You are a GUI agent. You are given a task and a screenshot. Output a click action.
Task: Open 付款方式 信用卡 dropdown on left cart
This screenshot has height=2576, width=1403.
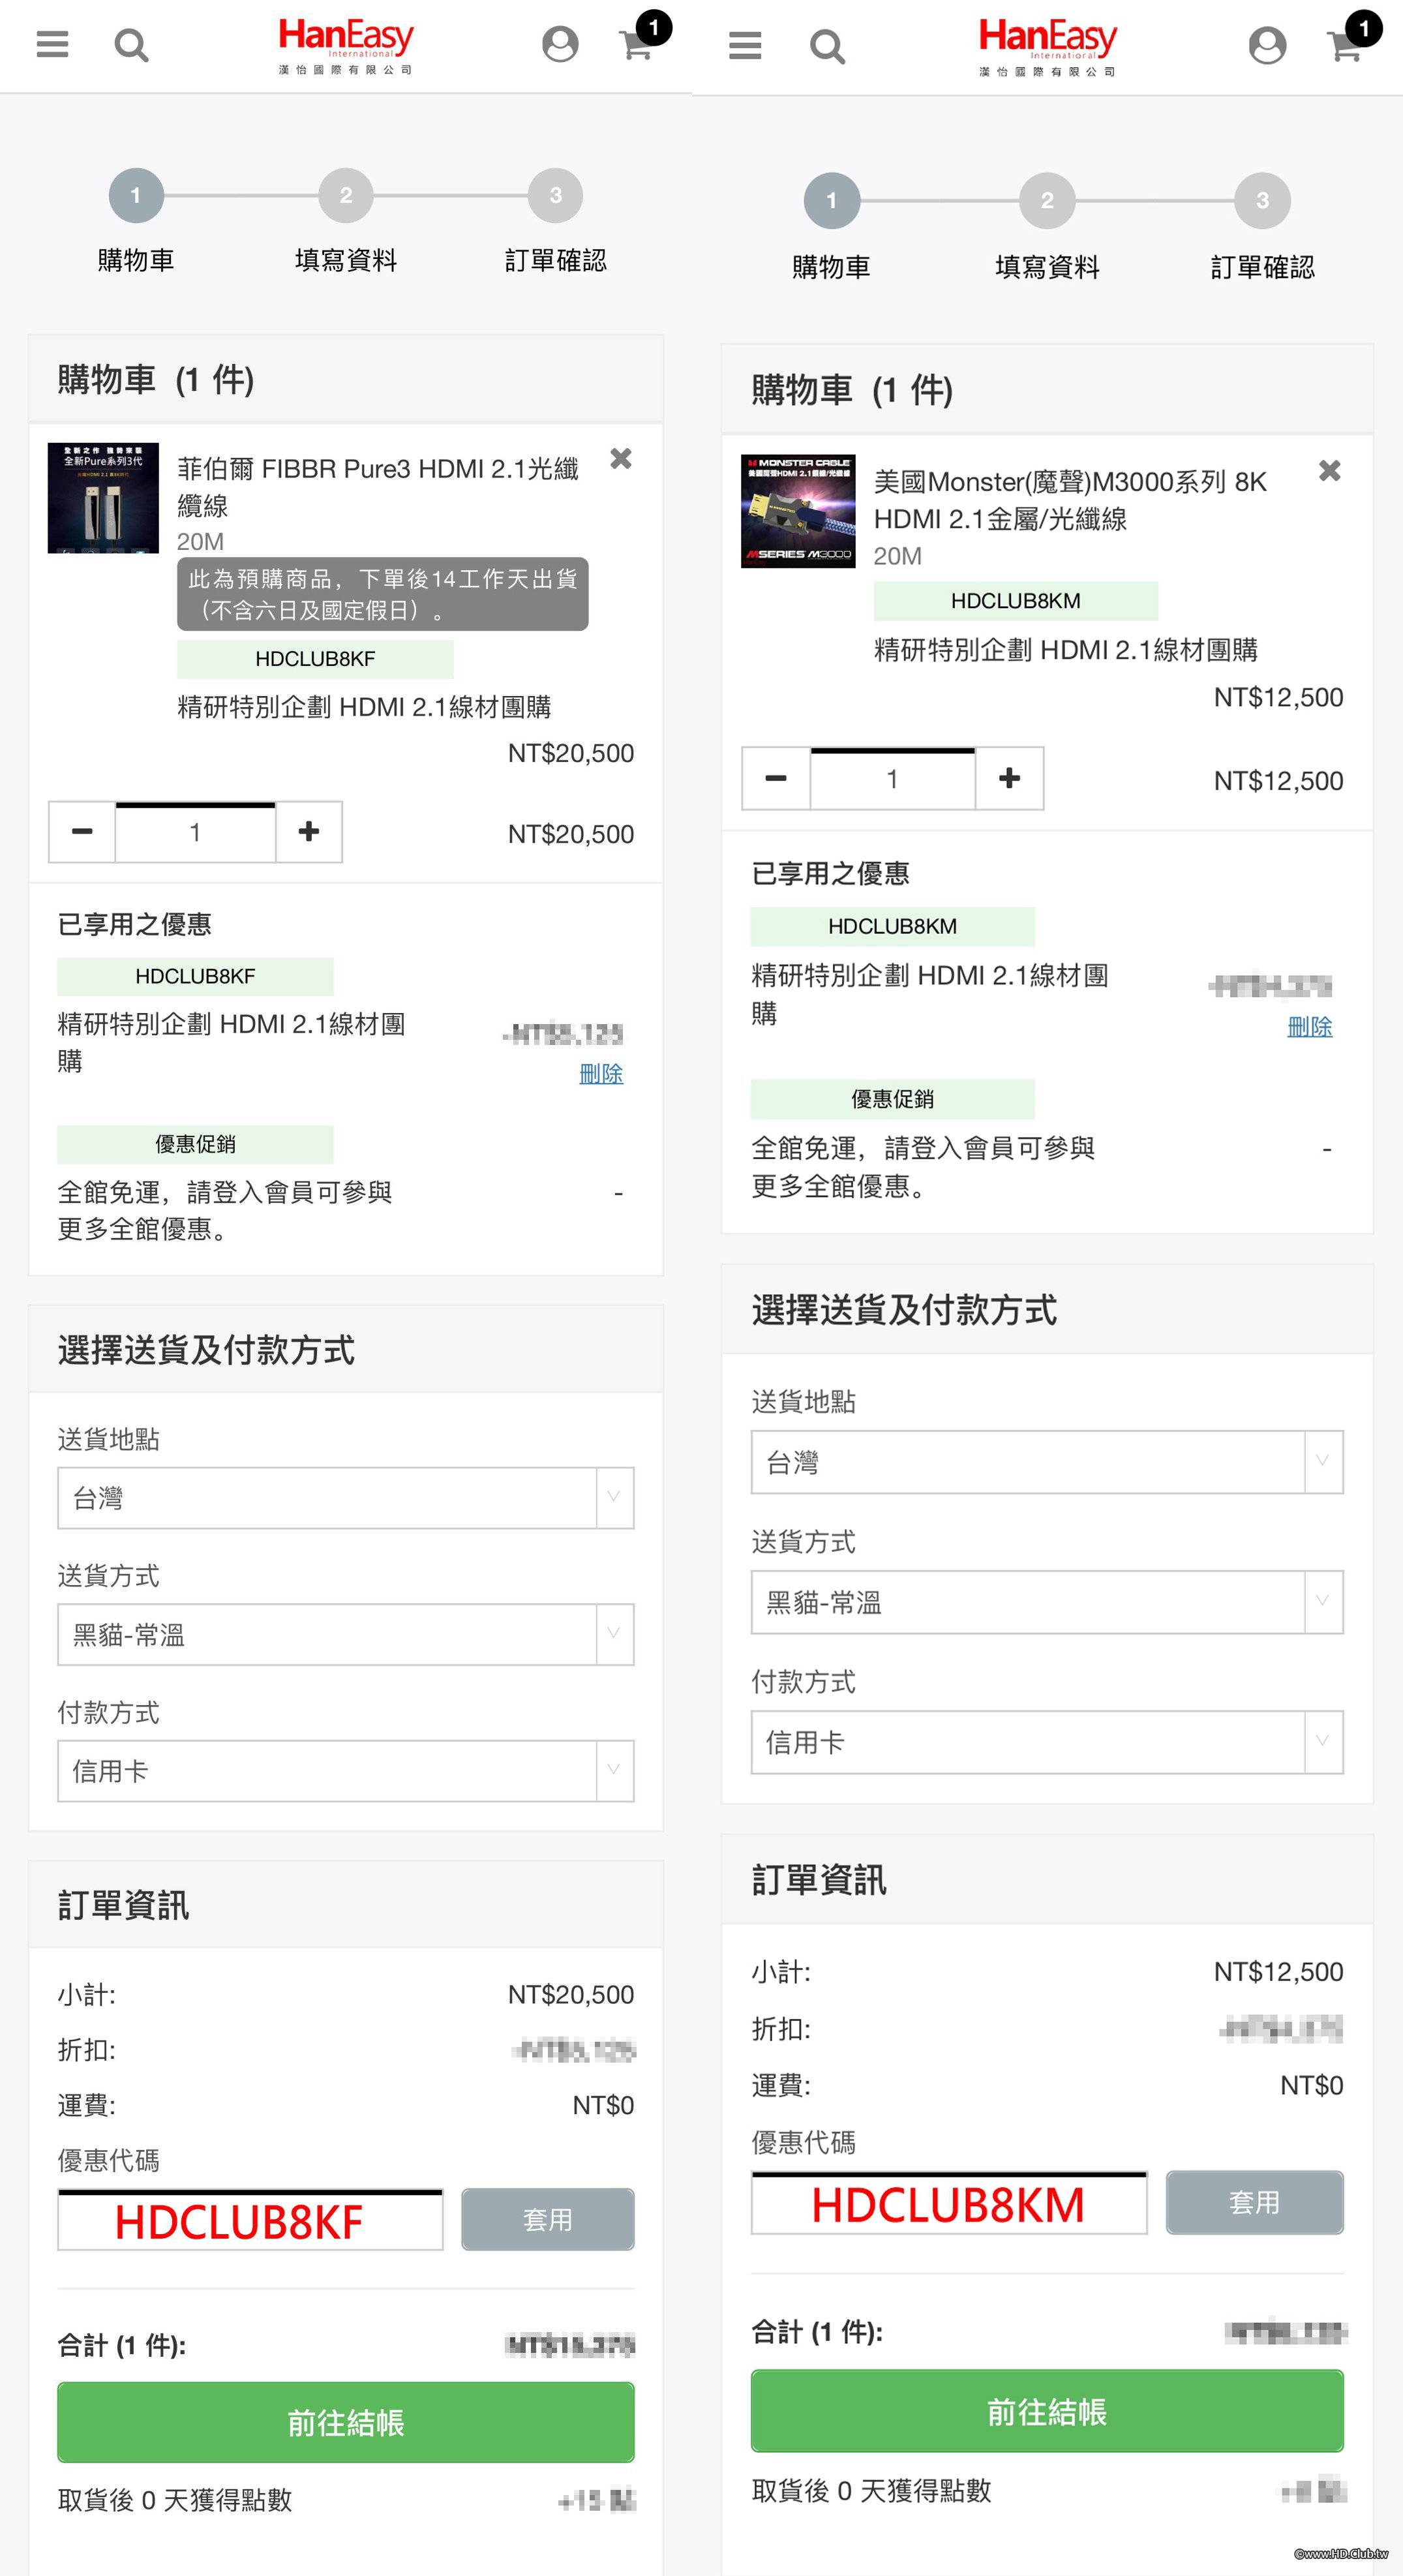click(345, 1771)
